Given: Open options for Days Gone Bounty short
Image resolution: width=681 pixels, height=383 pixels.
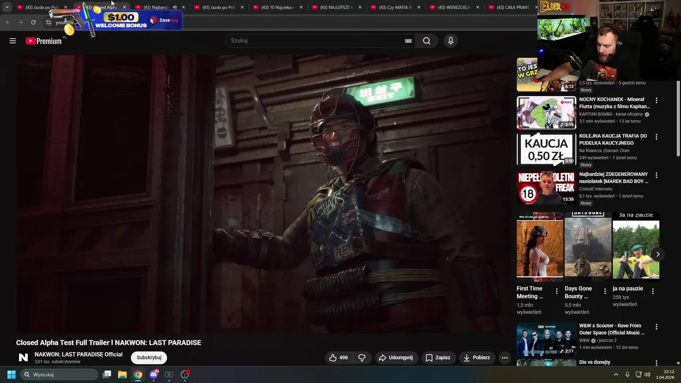Looking at the screenshot, I should (605, 291).
